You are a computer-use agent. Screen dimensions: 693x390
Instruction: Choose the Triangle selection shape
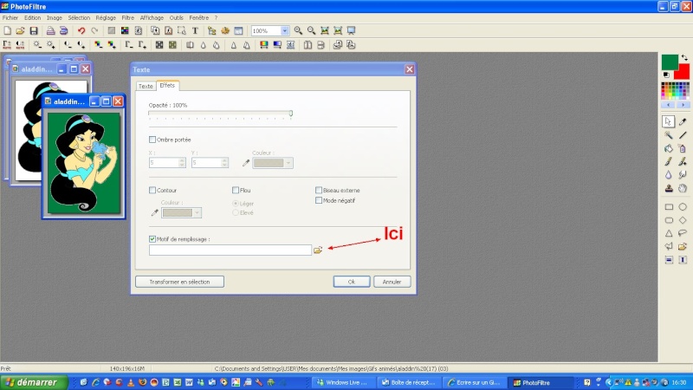[x=669, y=233]
